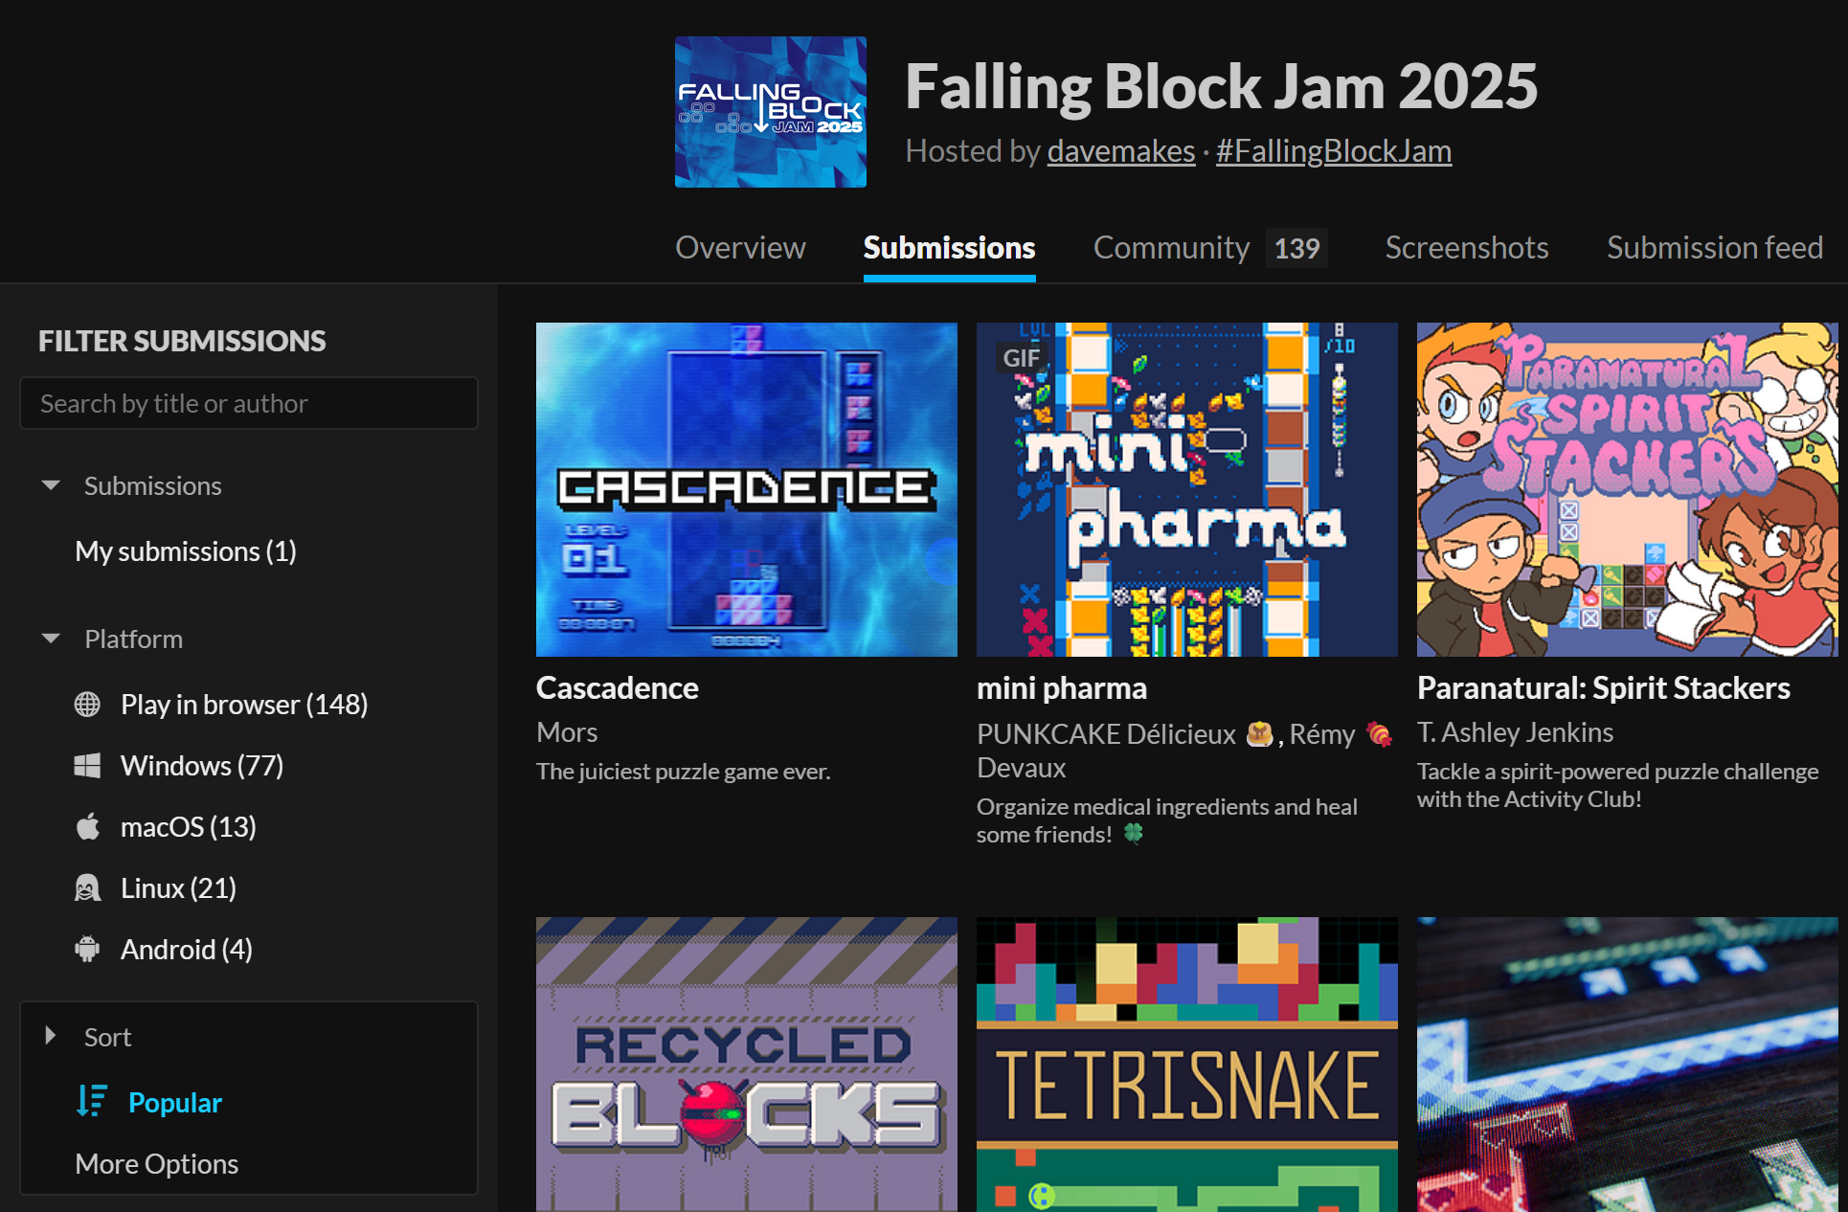
Task: Click the Popular sort order icon
Action: (92, 1101)
